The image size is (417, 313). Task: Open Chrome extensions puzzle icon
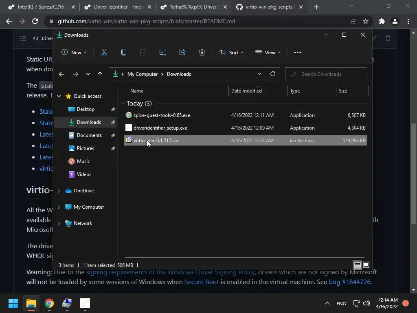pyautogui.click(x=382, y=21)
